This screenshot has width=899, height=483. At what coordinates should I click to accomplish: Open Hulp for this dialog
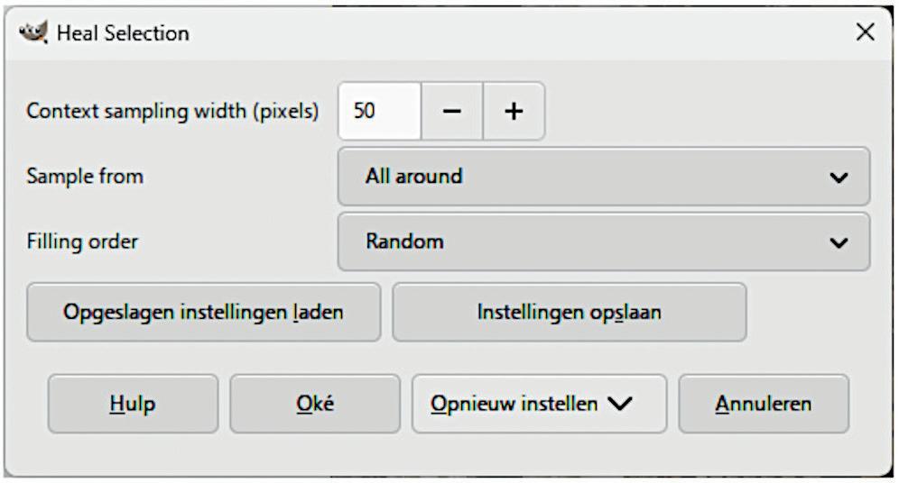(x=133, y=404)
